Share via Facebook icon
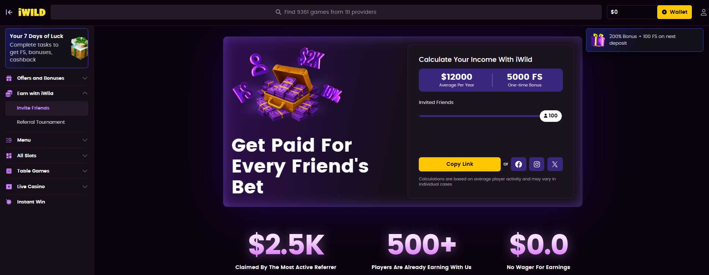The image size is (709, 275). [518, 164]
